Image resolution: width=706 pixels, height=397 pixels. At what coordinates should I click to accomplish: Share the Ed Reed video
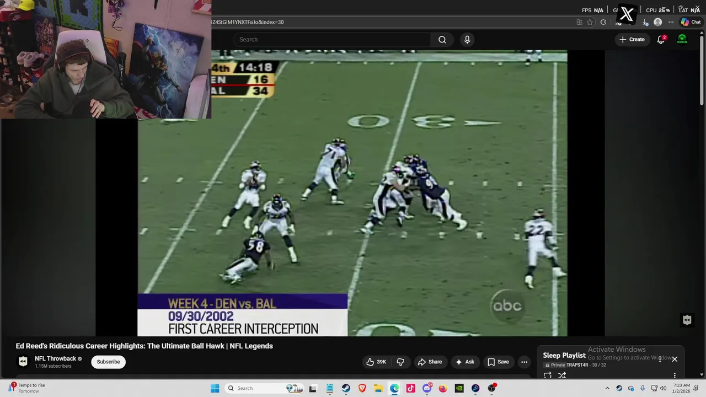[430, 362]
